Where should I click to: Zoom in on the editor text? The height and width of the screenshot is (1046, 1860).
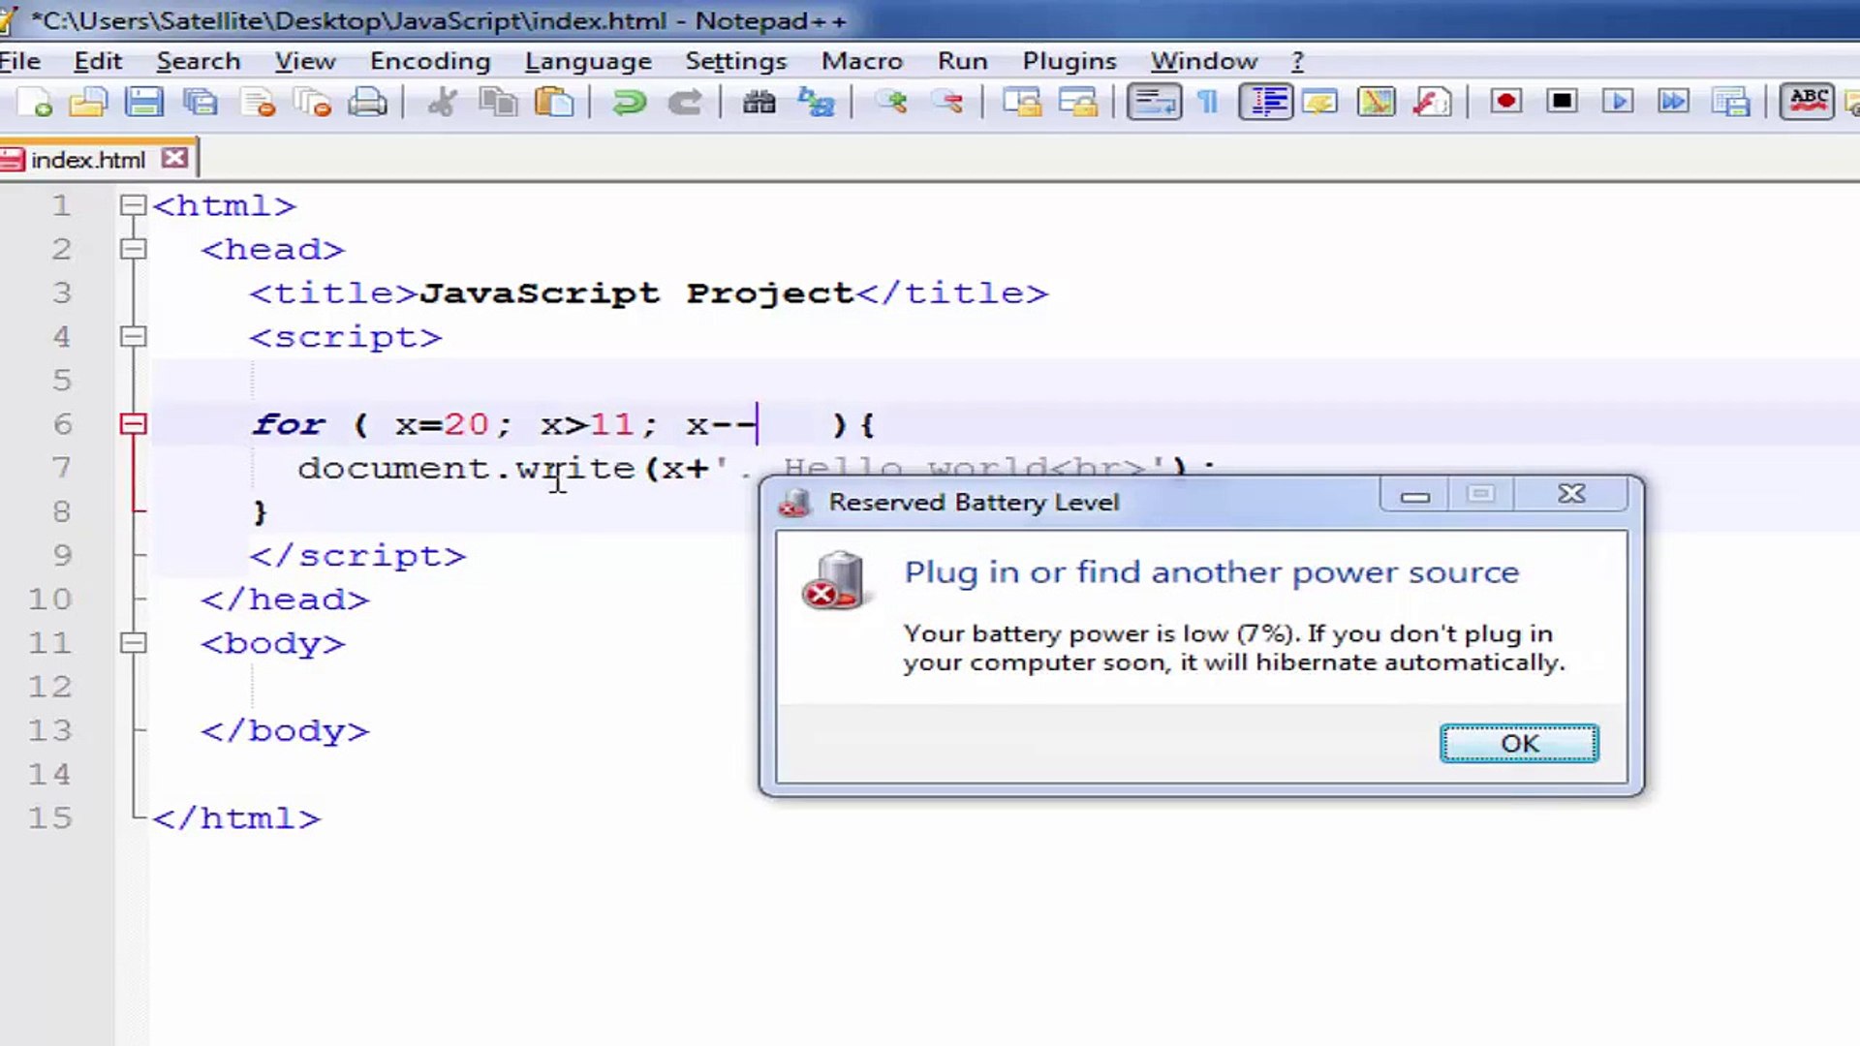[x=891, y=102]
